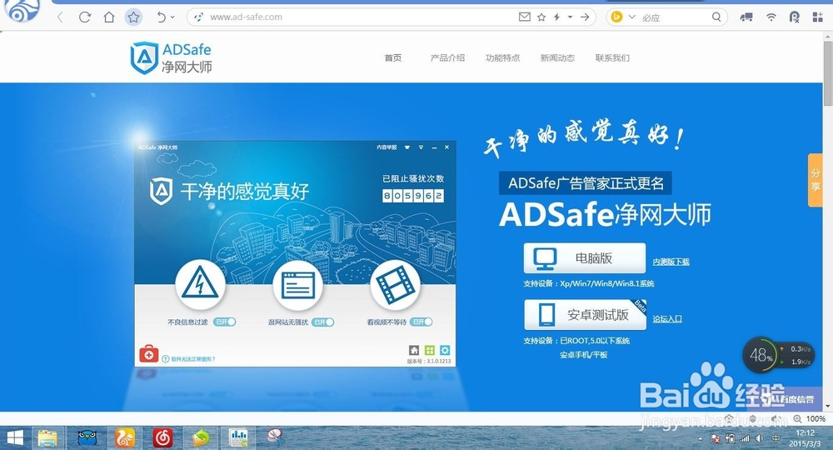Click the magnifier search icon
833x450 pixels.
point(716,17)
